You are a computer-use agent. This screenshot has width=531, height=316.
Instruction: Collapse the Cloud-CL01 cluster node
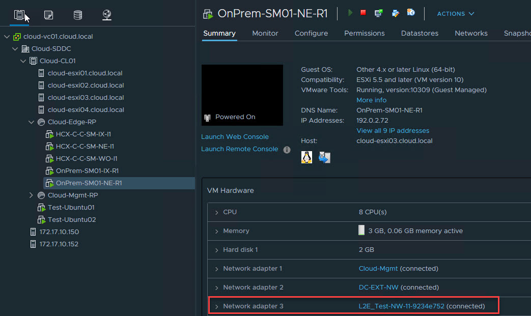23,61
